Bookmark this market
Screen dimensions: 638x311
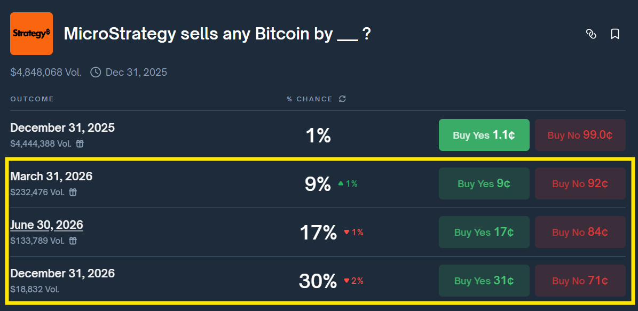pyautogui.click(x=615, y=34)
